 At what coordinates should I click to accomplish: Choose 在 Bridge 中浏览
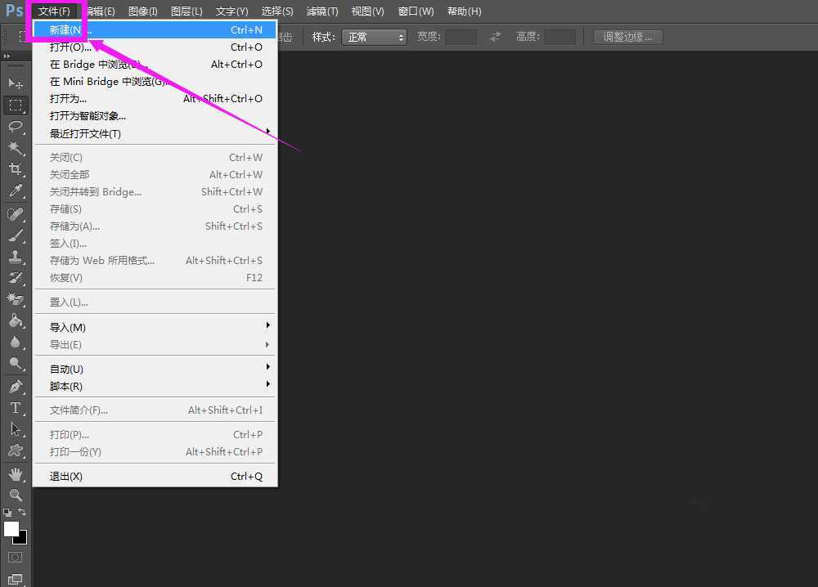coord(155,64)
